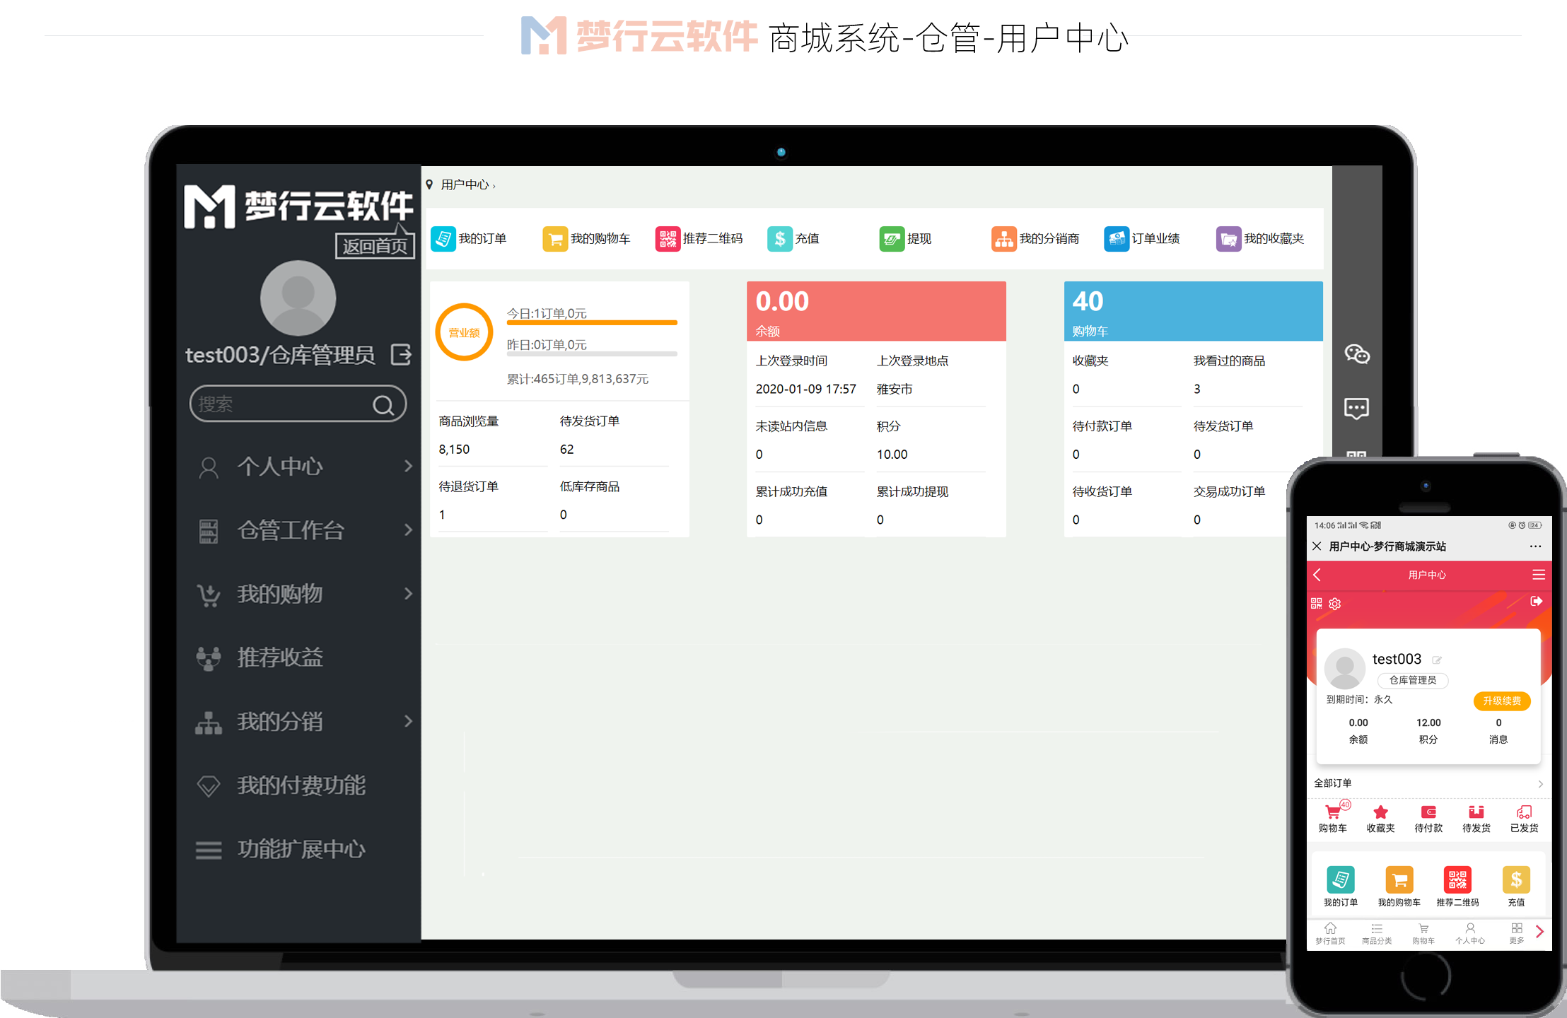
Task: Tap the close X on phone title bar
Action: [1317, 546]
